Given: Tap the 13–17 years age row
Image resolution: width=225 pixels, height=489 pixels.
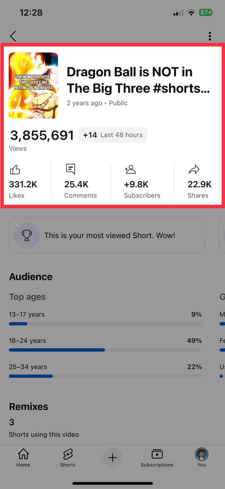Looking at the screenshot, I should [105, 315].
